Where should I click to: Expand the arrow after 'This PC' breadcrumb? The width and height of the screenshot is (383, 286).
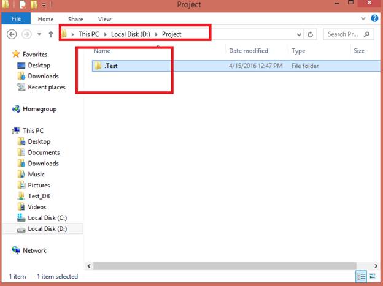coord(106,34)
